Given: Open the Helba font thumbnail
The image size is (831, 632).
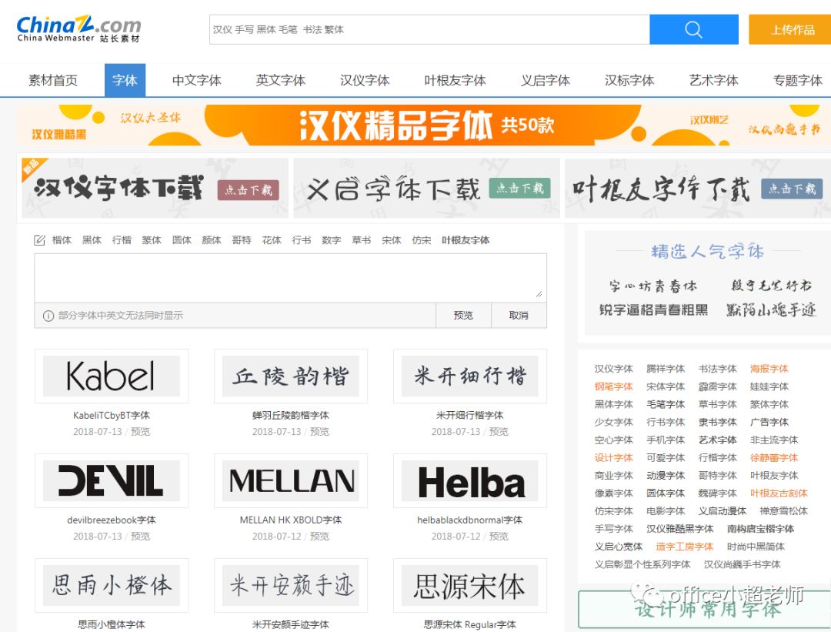Looking at the screenshot, I should [x=469, y=480].
